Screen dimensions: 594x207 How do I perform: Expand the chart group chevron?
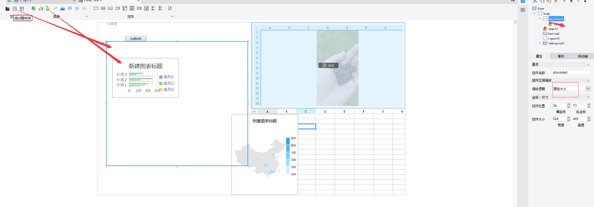(87, 17)
